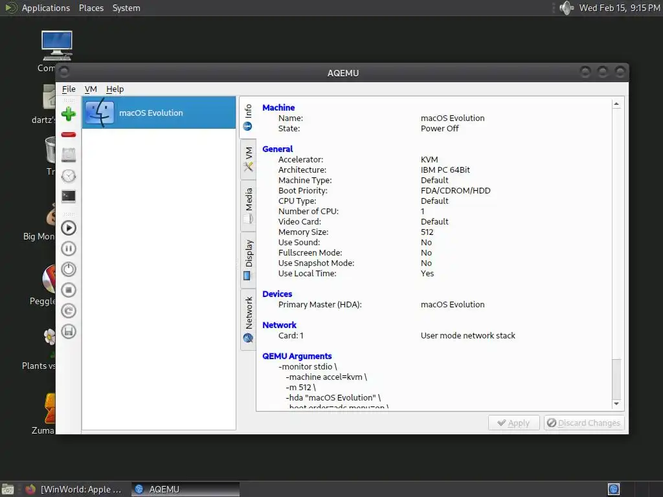663x497 pixels.
Task: Click the FDA/CDROM/HDD boot priority value
Action: coord(455,191)
